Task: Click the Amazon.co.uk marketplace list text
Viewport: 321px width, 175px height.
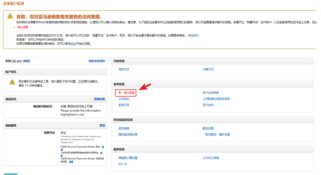Action: tap(80, 139)
